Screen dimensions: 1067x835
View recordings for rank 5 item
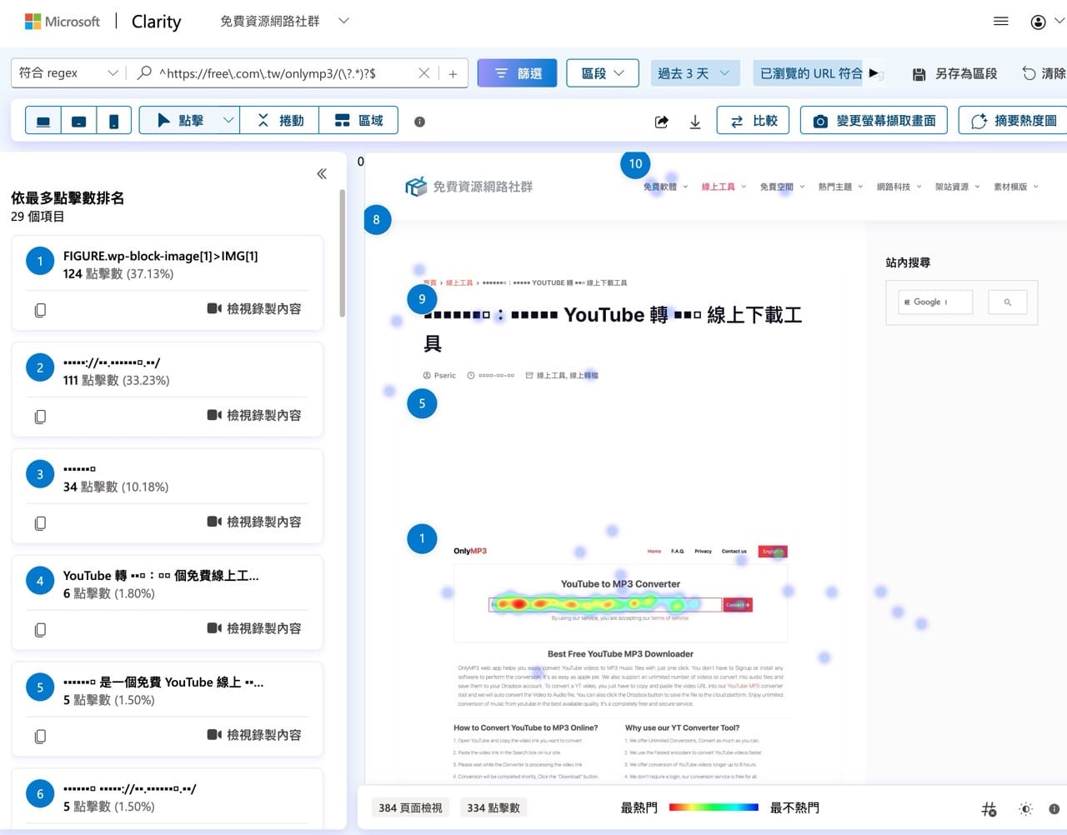(254, 735)
